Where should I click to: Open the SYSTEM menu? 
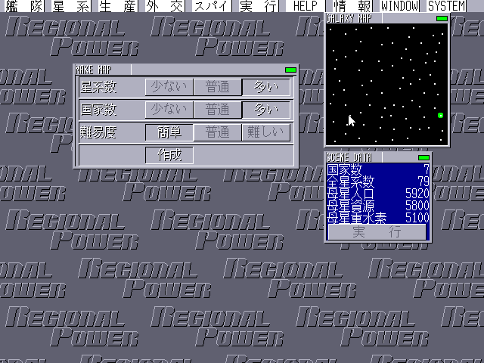coord(446,6)
